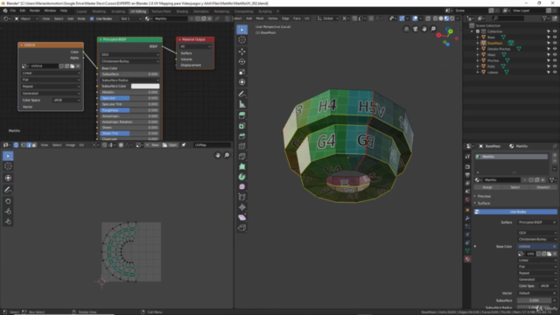The width and height of the screenshot is (560, 315).
Task: Click the Assign material button
Action: point(487,187)
